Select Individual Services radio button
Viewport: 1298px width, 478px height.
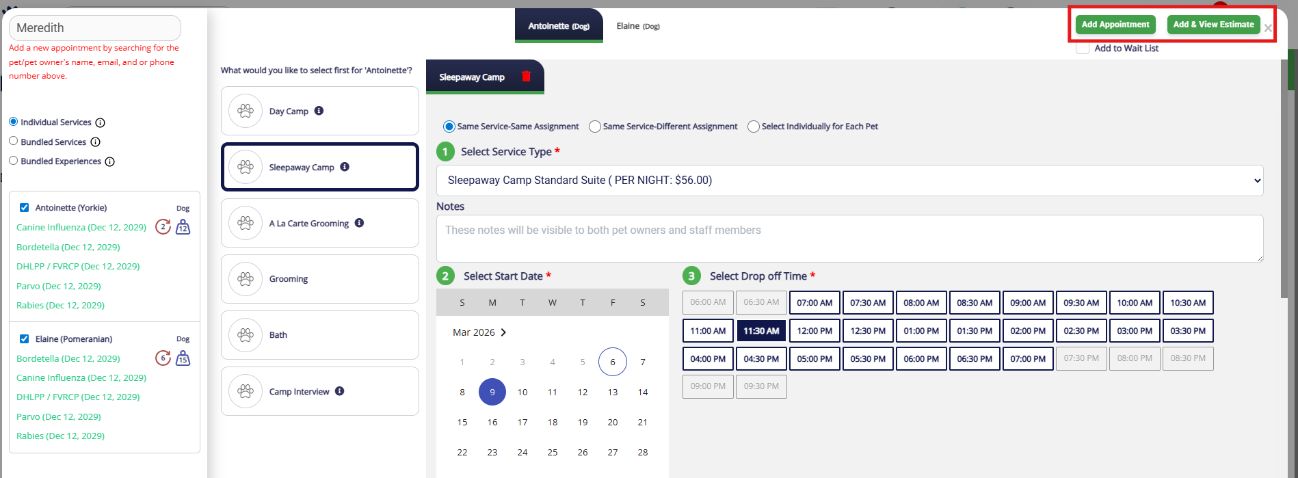13,122
